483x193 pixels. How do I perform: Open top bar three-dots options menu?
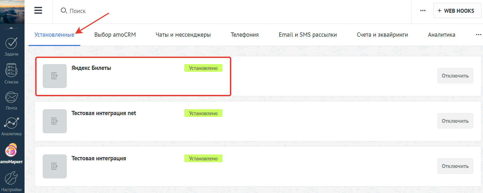pos(423,11)
